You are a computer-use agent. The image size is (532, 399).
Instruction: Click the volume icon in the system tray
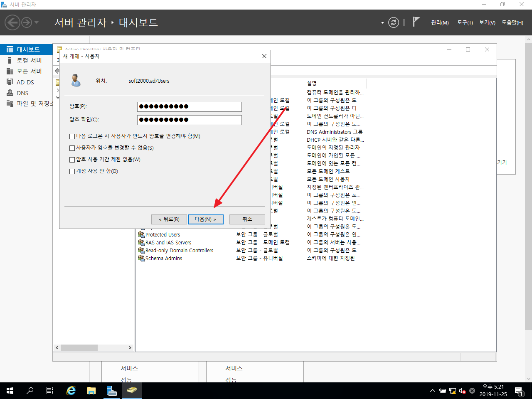[x=461, y=390]
